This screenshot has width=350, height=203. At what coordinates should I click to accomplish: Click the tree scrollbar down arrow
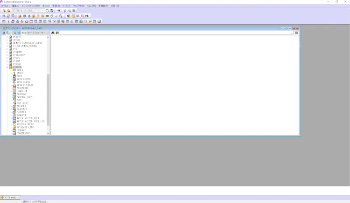coord(48,133)
